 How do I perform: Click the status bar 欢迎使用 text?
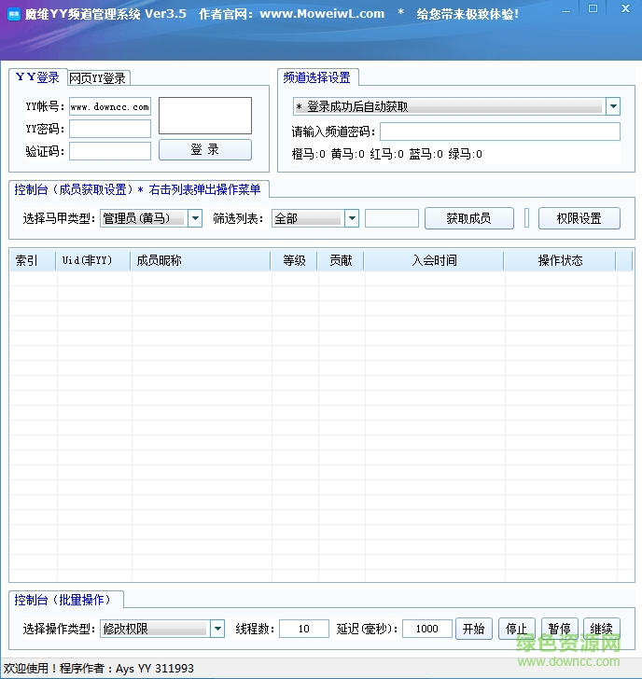[x=99, y=668]
